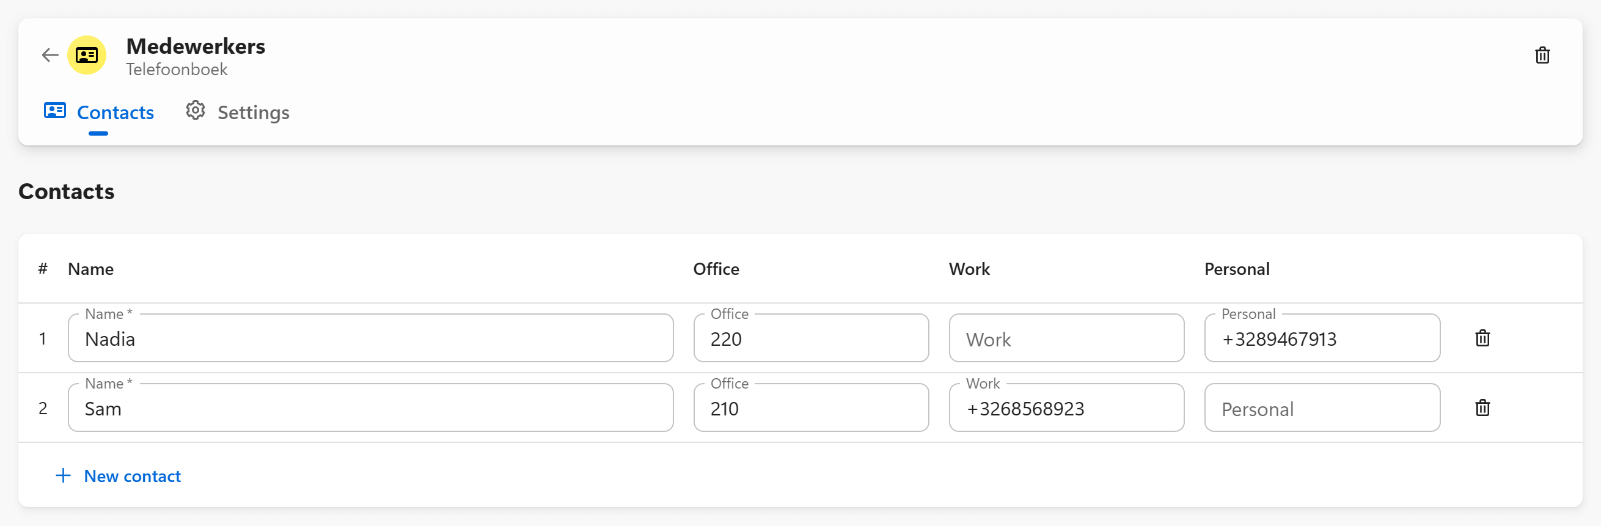
Task: Click the Medewerkers phonebook title
Action: click(195, 46)
